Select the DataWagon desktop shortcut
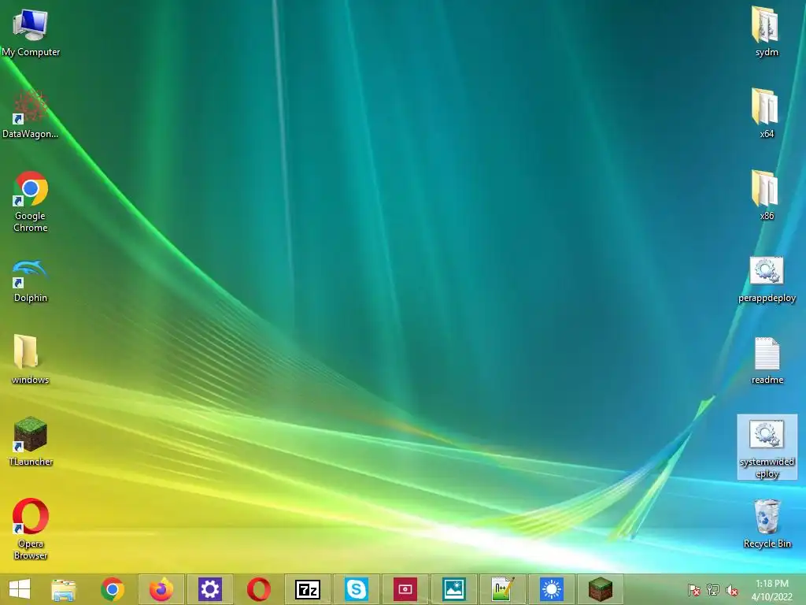The image size is (806, 605). 31,114
